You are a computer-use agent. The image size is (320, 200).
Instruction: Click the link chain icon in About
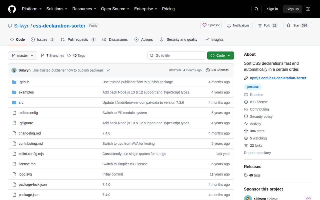coord(246,78)
